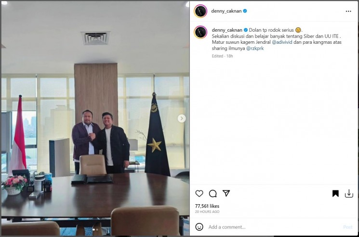Click the Post comment button

(x=348, y=227)
